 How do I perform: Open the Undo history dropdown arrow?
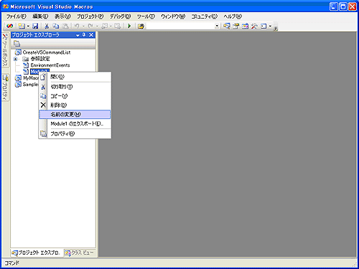83,26
